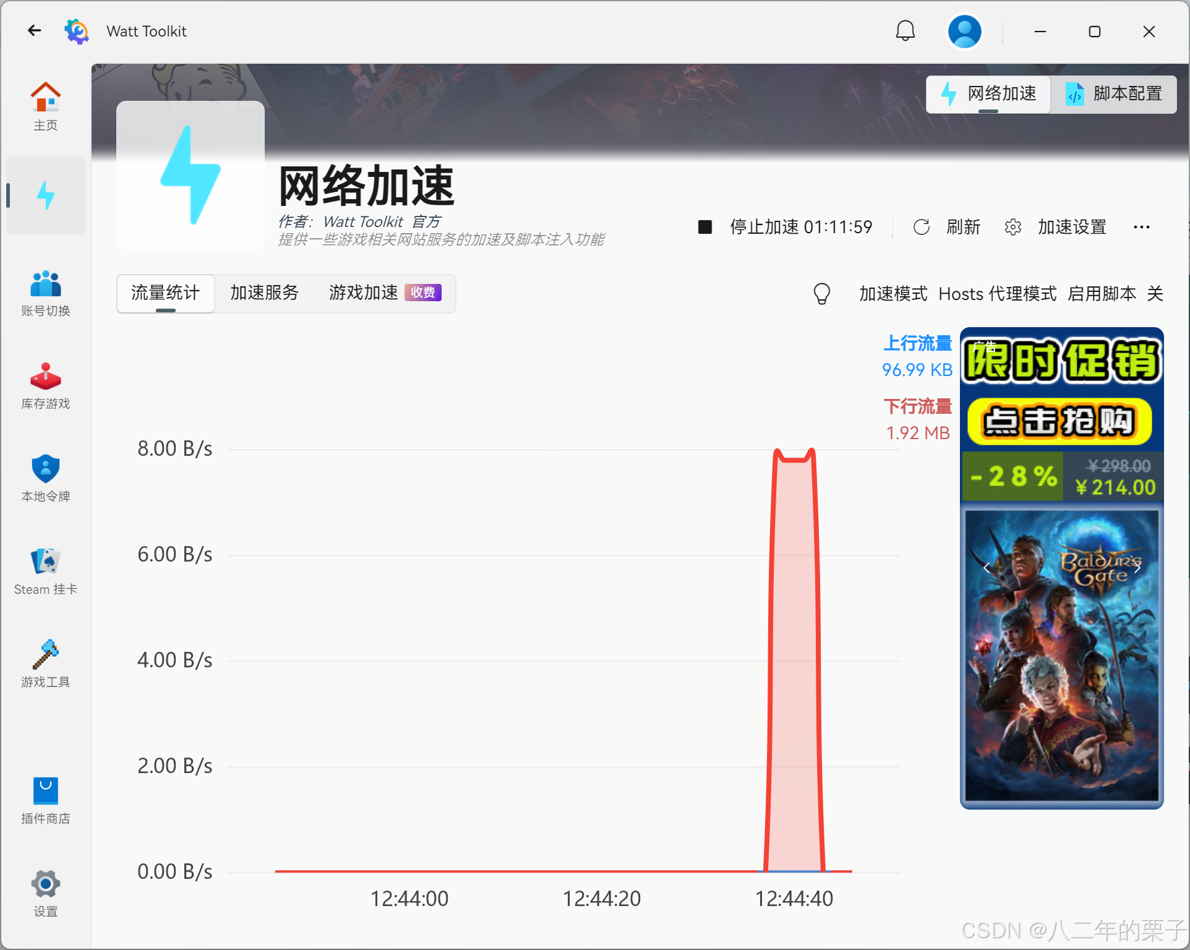1190x950 pixels.
Task: Click 停止加速 01:11:59 button
Action: pos(785,227)
